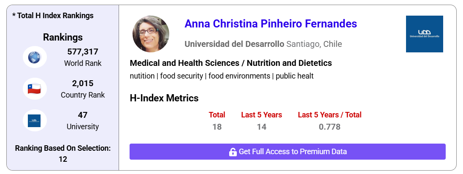Open the large Universidad del Desarrollo logo
The width and height of the screenshot is (463, 174).
(x=424, y=34)
